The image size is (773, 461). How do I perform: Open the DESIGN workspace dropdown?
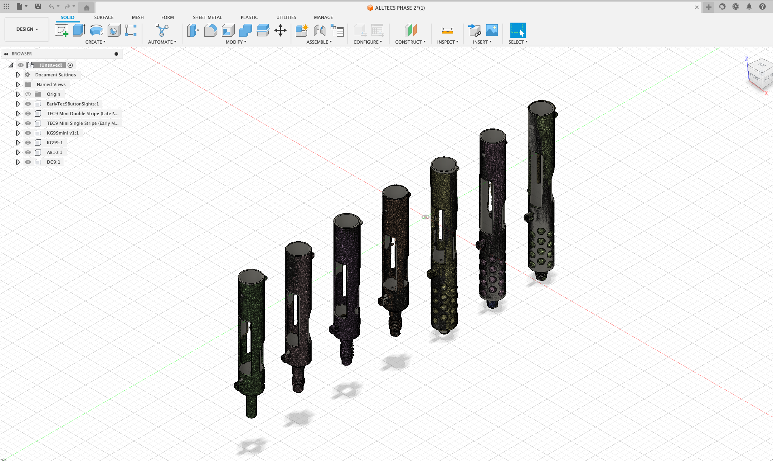pyautogui.click(x=27, y=29)
